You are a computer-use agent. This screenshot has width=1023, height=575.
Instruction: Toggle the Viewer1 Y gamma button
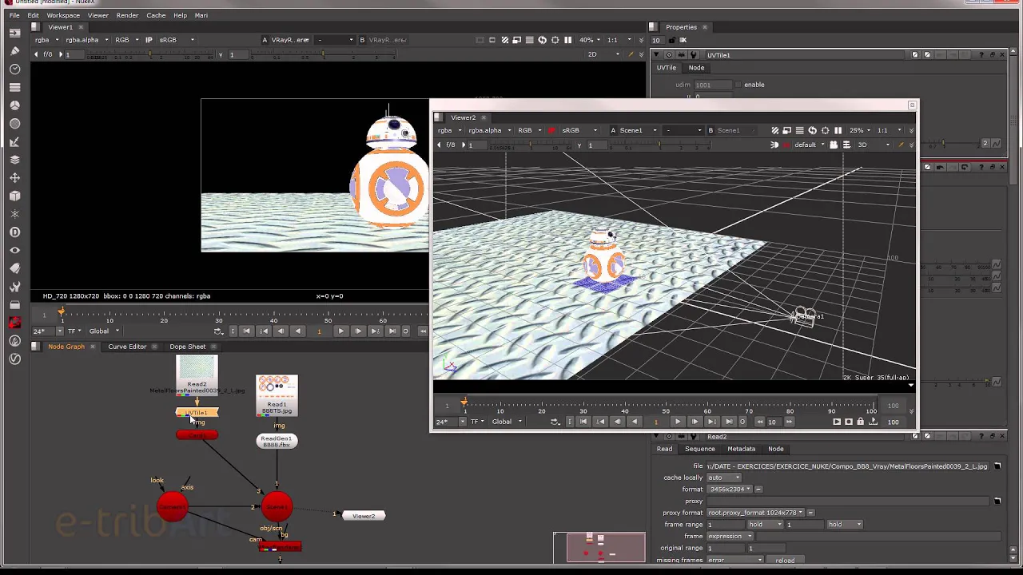click(x=221, y=54)
